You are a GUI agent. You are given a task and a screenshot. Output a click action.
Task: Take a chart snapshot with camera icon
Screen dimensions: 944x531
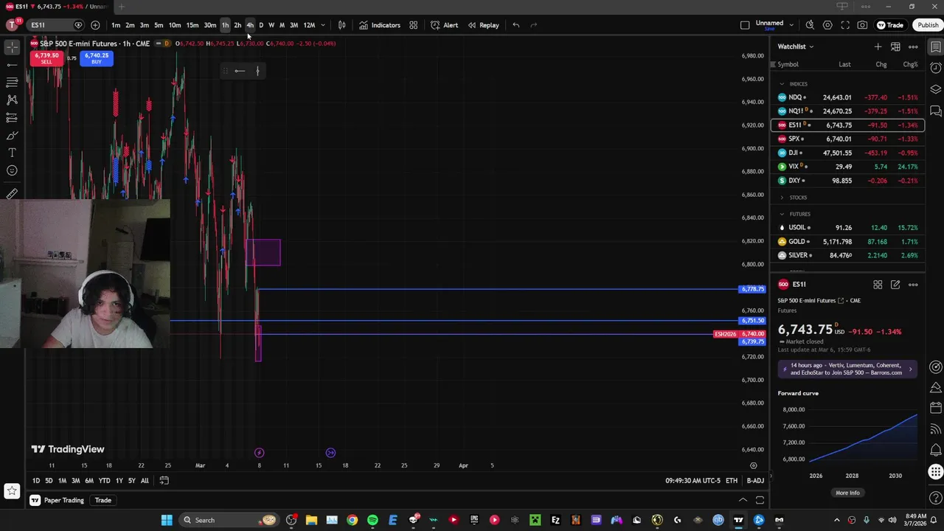pos(862,25)
